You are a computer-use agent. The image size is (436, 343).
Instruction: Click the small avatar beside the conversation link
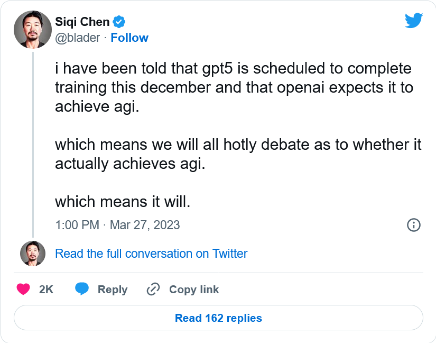[32, 254]
